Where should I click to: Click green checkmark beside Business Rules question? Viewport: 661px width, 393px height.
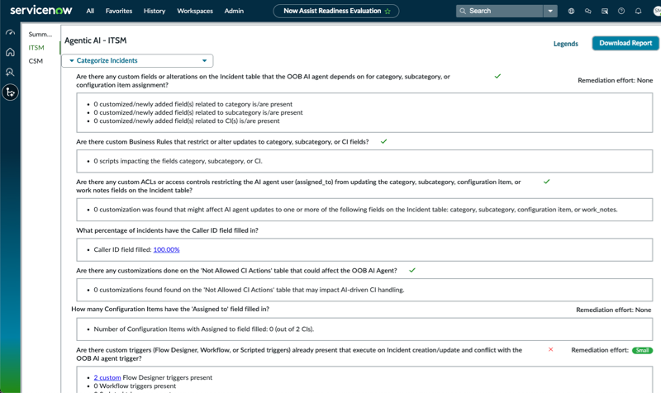pyautogui.click(x=383, y=141)
